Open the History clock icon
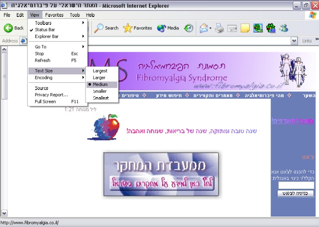Image resolution: width=319 pixels, height=227 pixels. click(x=189, y=28)
